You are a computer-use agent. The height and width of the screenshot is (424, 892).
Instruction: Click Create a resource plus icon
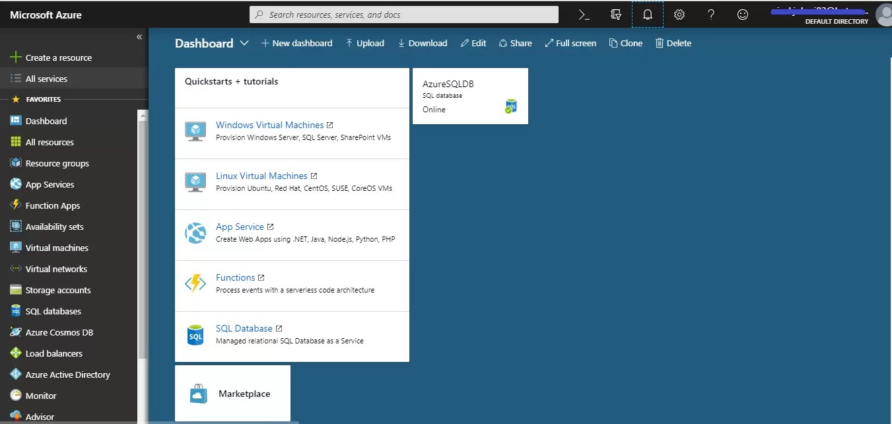tap(16, 57)
